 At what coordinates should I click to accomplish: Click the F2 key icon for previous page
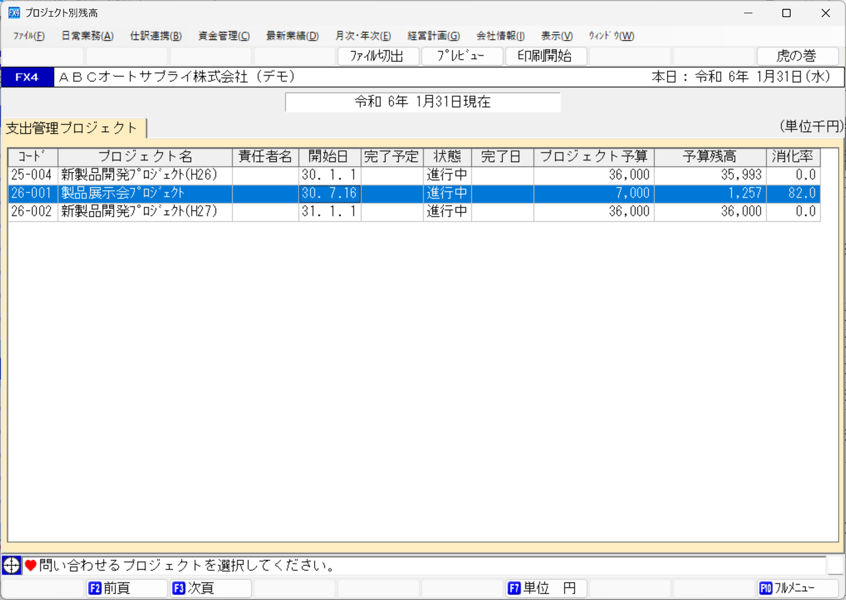[x=94, y=588]
